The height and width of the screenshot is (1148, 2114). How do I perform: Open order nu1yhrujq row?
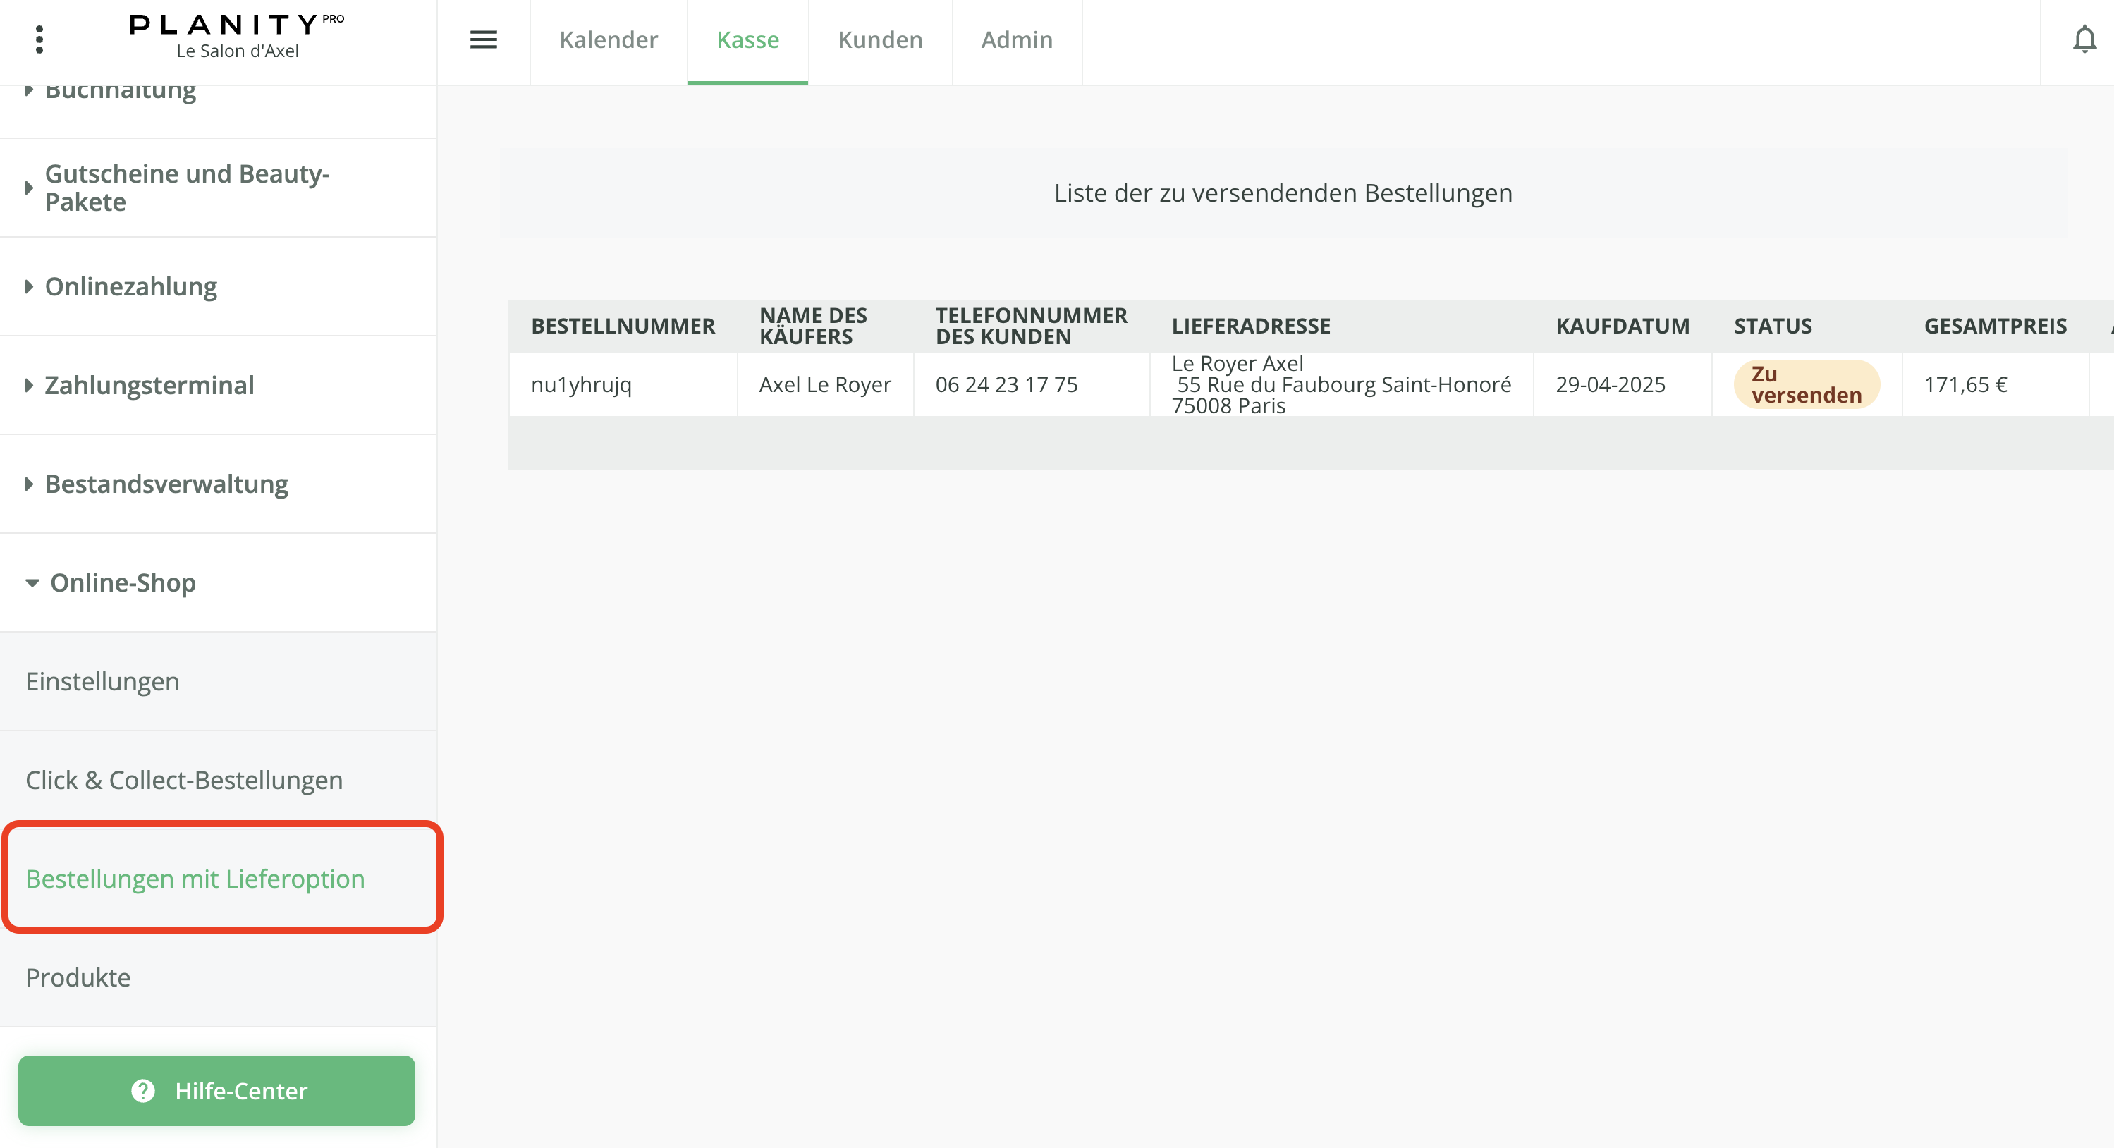pos(581,384)
